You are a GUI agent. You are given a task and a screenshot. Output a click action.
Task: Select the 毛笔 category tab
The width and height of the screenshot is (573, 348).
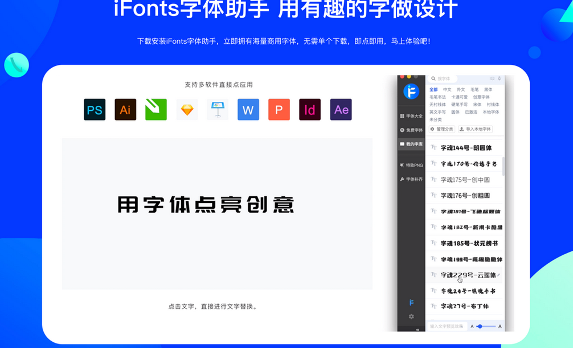pos(474,89)
